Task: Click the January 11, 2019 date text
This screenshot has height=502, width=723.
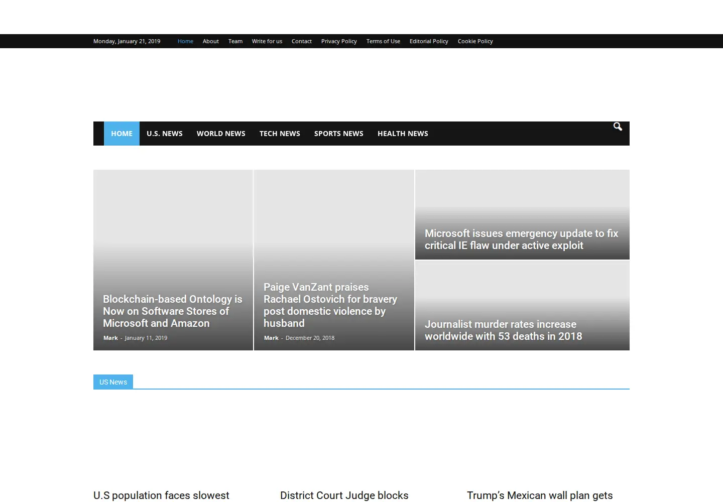Action: tap(146, 338)
